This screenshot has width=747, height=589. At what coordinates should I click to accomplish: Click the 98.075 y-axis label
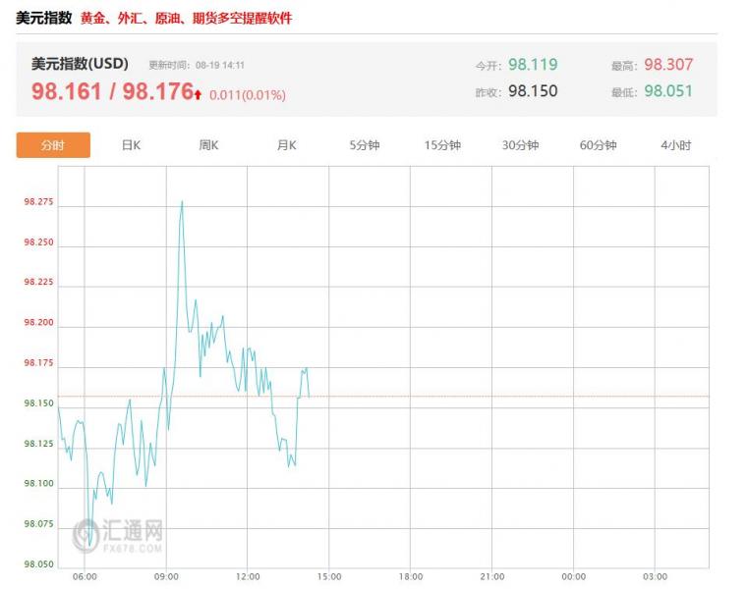[x=39, y=524]
